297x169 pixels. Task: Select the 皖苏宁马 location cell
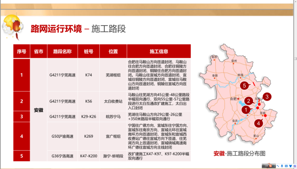(x=113, y=116)
